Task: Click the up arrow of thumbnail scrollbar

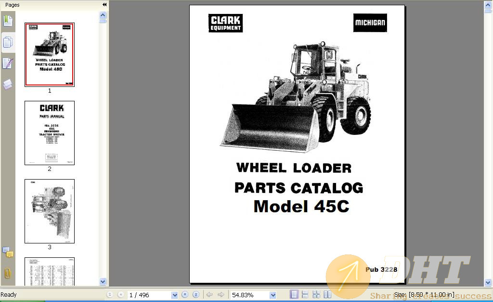Action: (103, 15)
